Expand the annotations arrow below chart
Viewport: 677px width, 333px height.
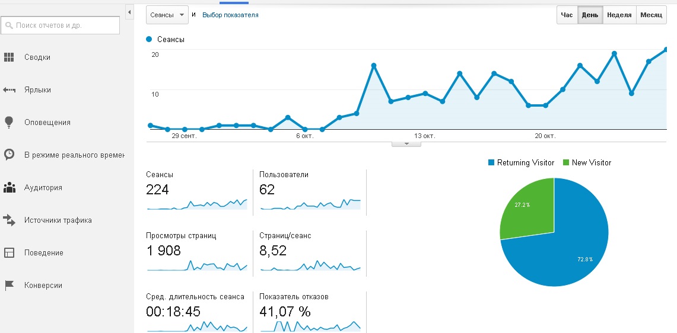pos(406,143)
